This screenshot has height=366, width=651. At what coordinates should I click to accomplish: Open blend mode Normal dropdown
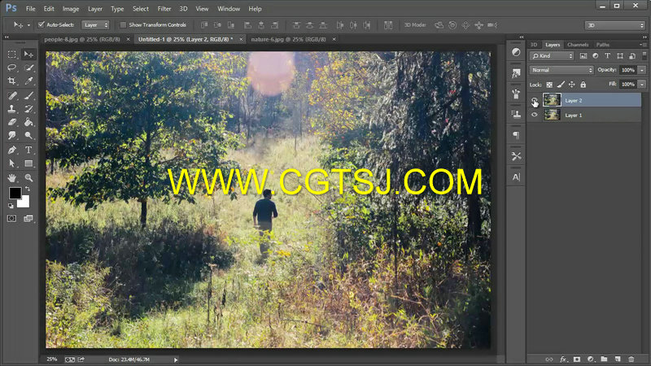click(x=561, y=70)
